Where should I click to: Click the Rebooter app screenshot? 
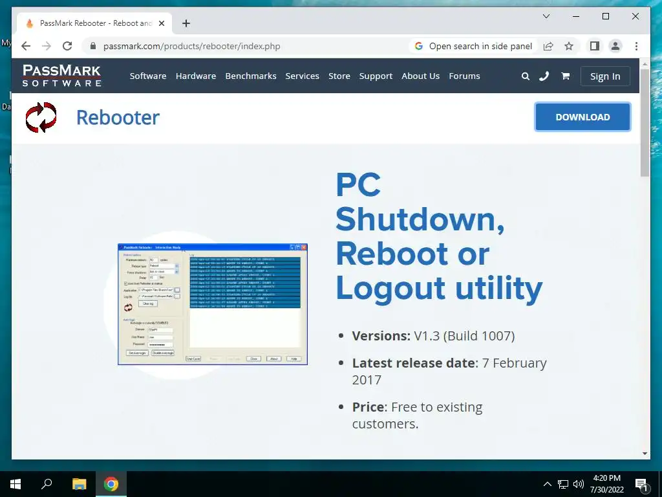click(212, 304)
